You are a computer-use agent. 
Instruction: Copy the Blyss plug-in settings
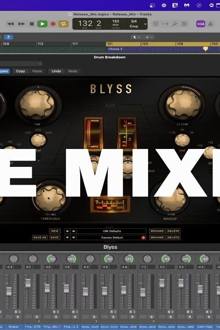point(21,71)
